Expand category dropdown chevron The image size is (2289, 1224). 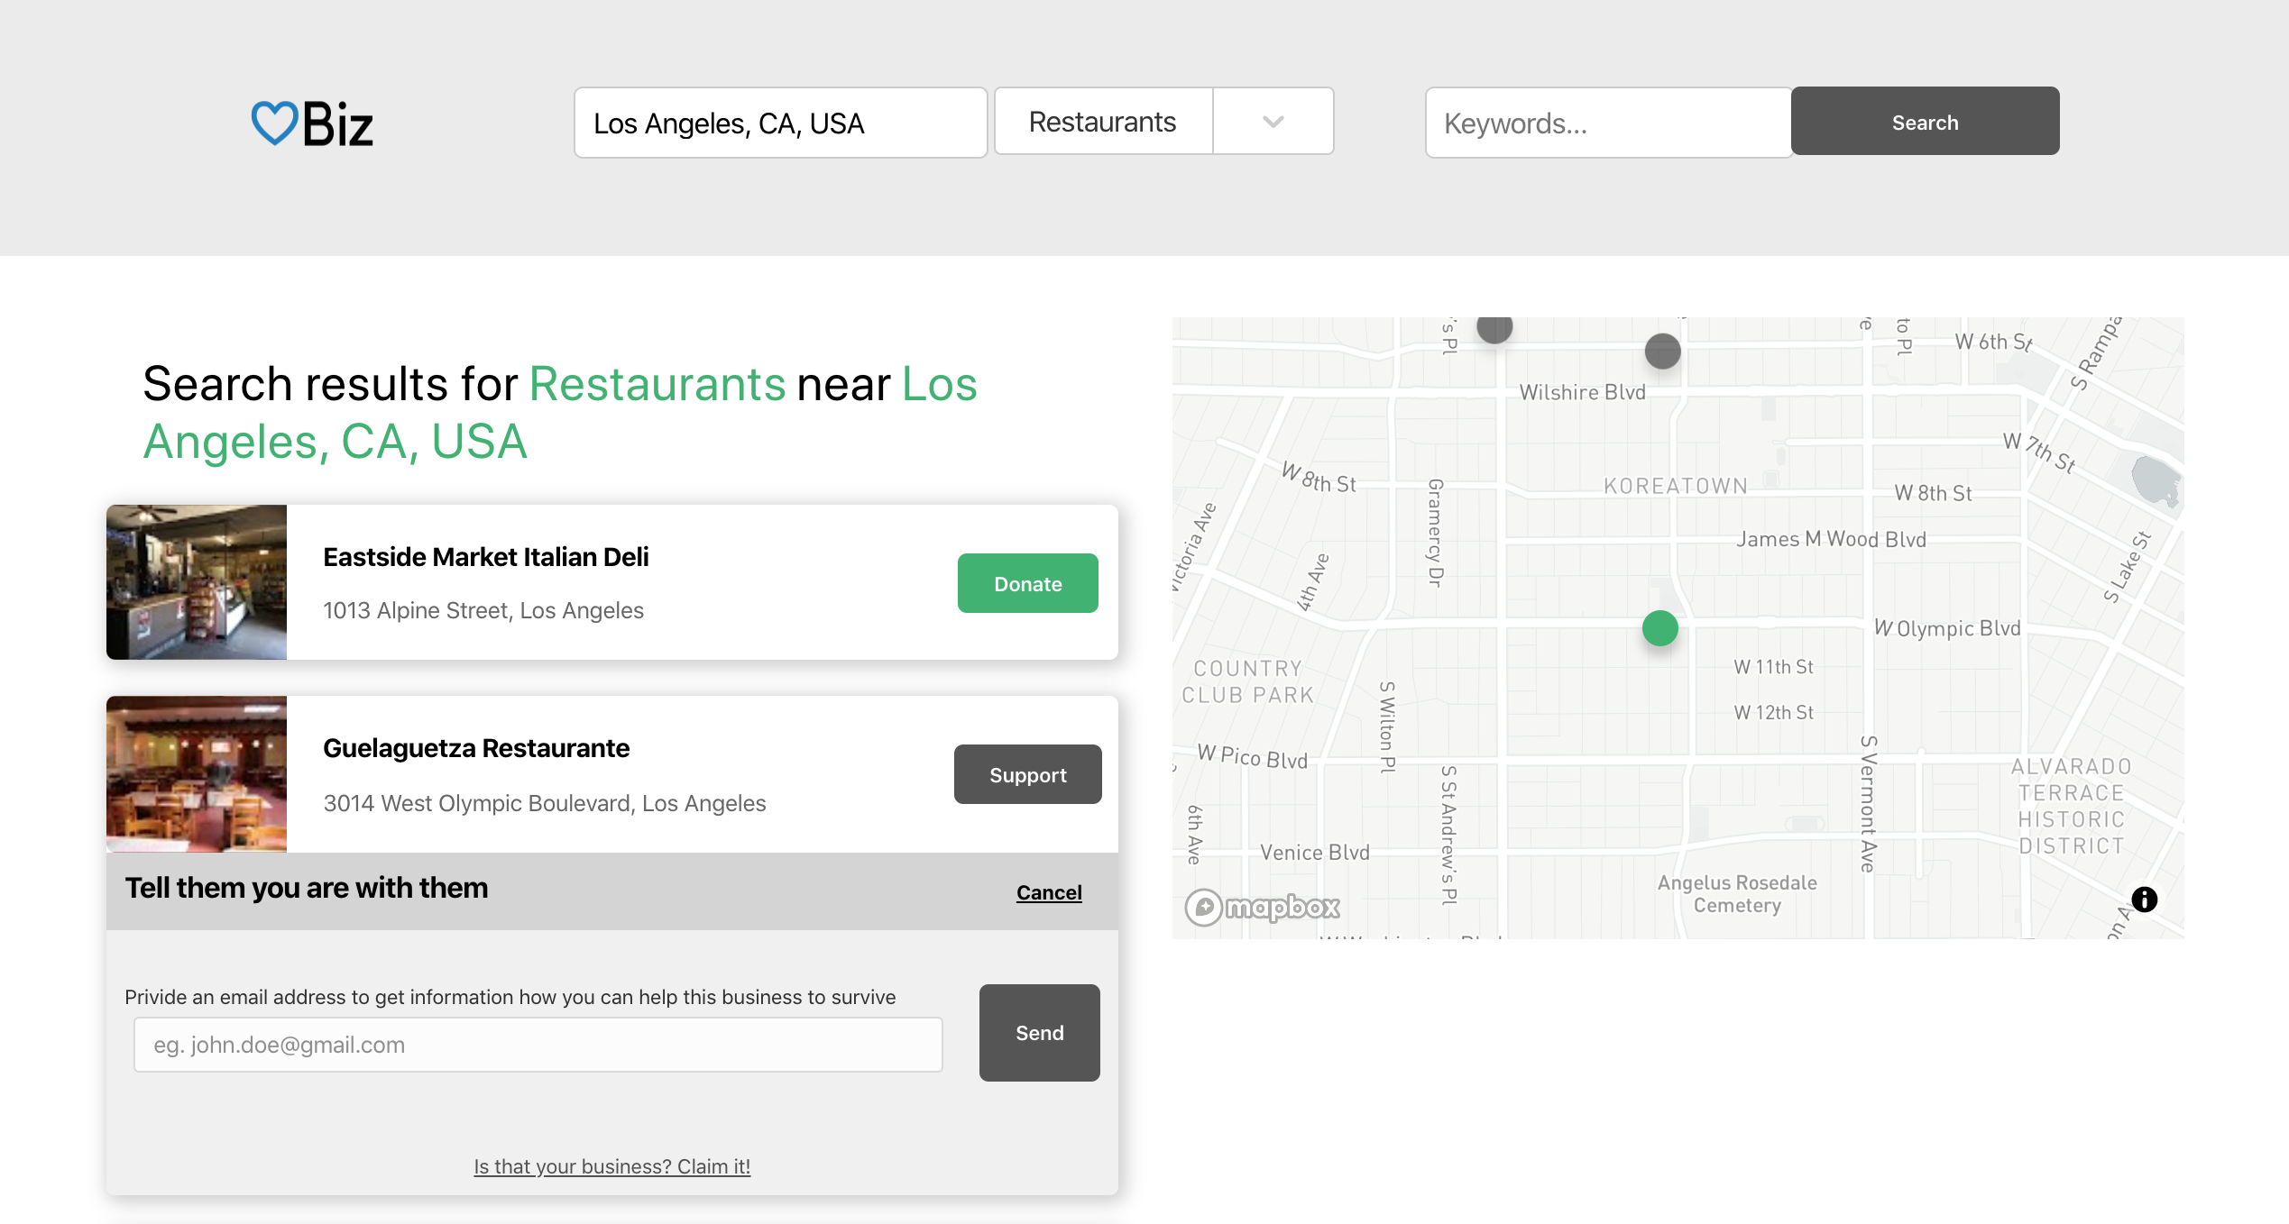pos(1273,122)
